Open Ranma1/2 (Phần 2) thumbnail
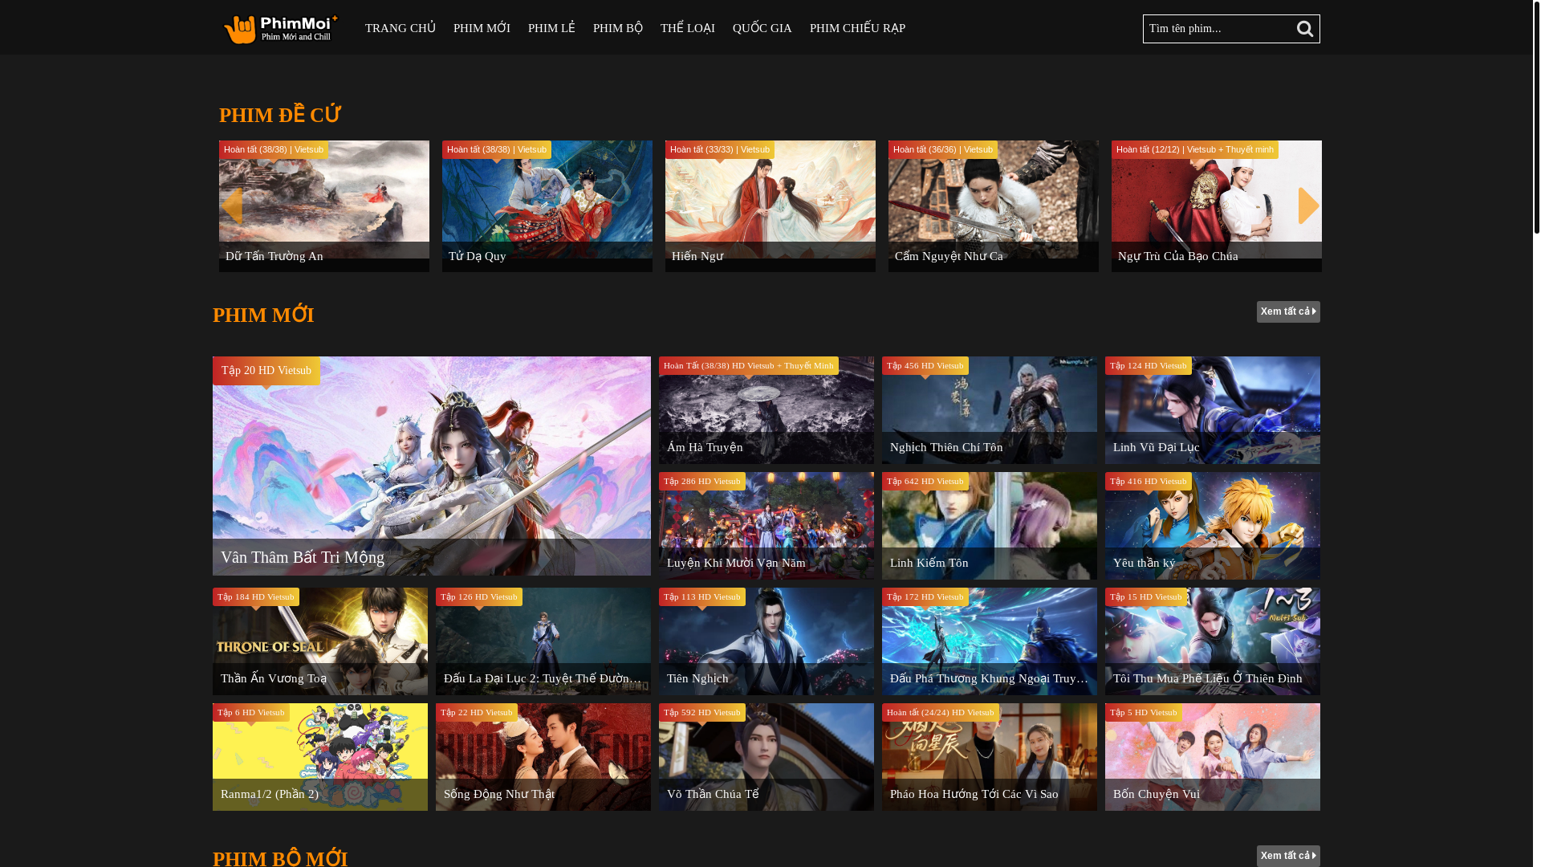Viewport: 1541px width, 867px height. coord(320,757)
